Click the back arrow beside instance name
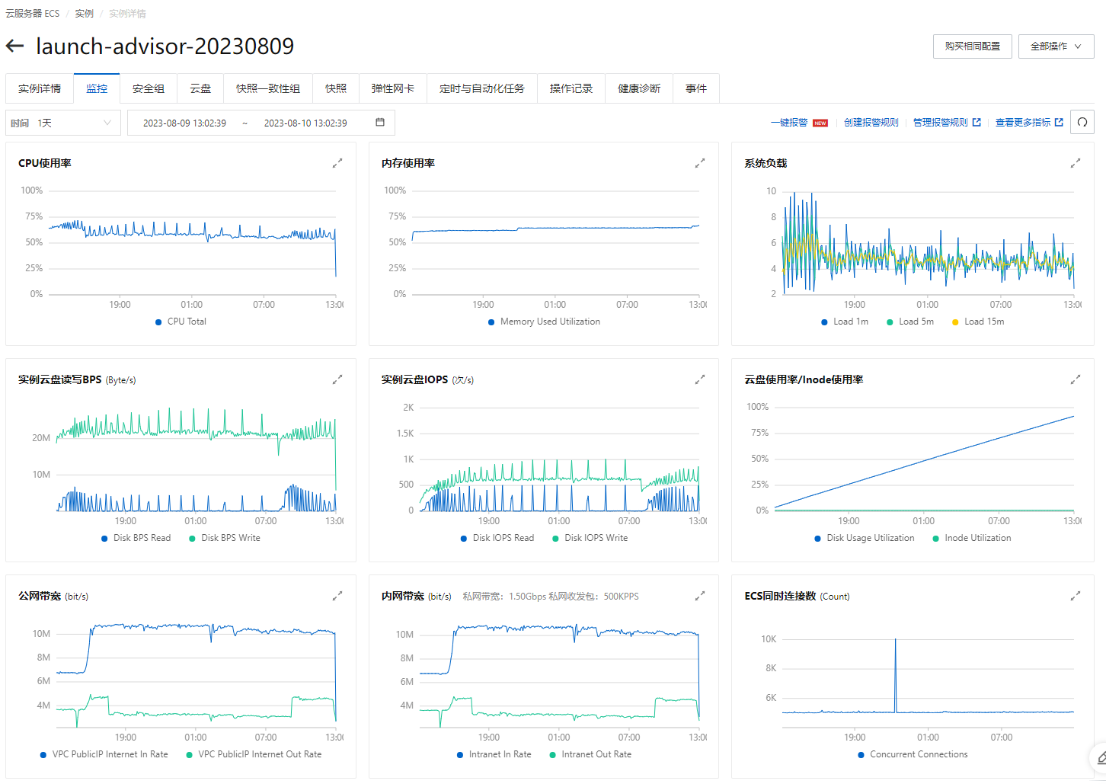Viewport: 1106px width, 784px height. [x=14, y=46]
